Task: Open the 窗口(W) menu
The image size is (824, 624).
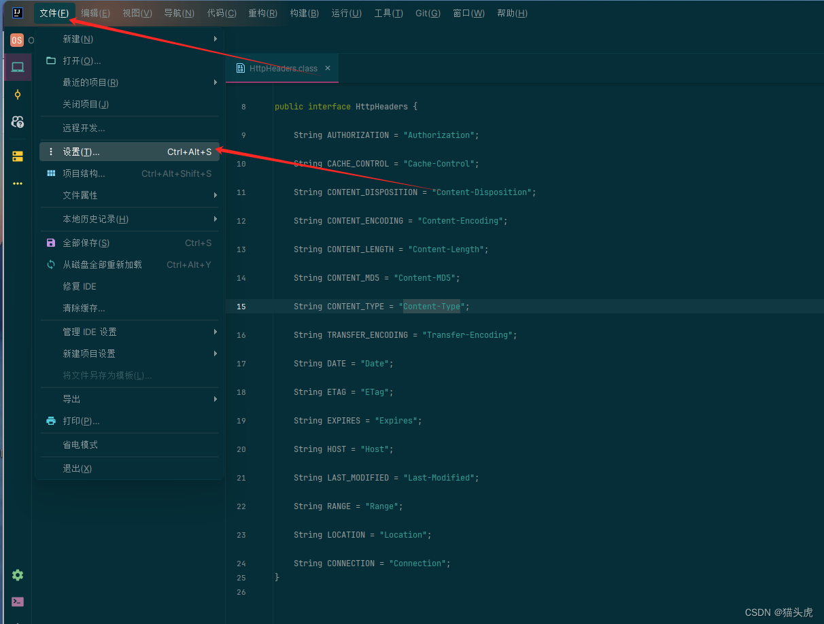Action: (468, 13)
